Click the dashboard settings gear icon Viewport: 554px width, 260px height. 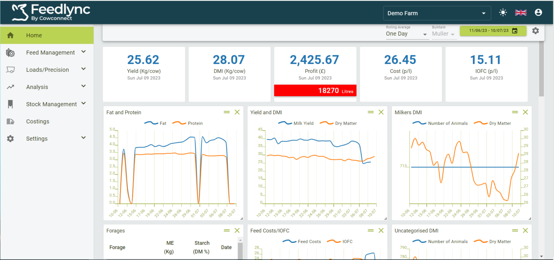(x=536, y=31)
